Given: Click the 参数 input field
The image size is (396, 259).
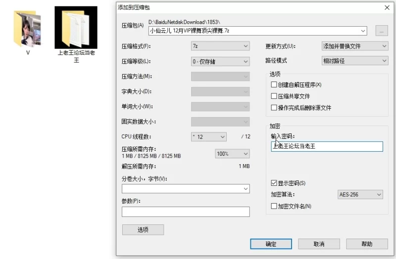Looking at the screenshot, I should (x=186, y=212).
